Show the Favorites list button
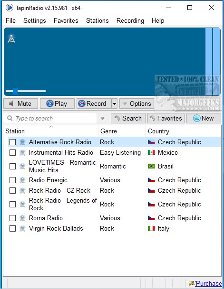The image size is (224, 289). [166, 118]
